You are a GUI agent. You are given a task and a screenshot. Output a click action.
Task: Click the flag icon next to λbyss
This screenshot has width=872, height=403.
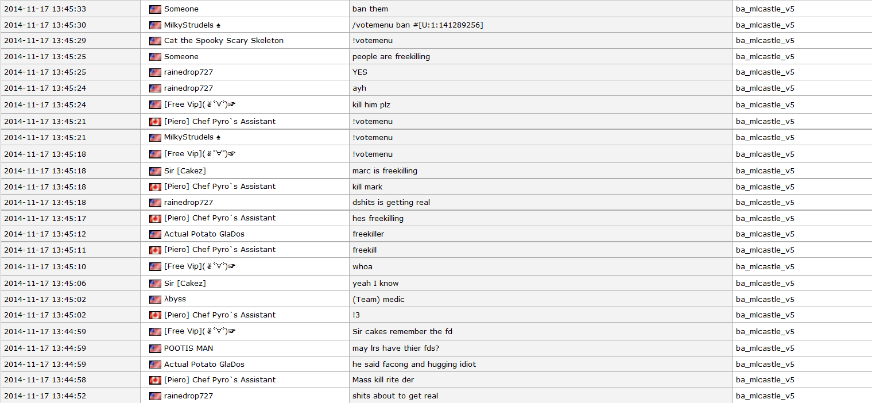point(155,300)
